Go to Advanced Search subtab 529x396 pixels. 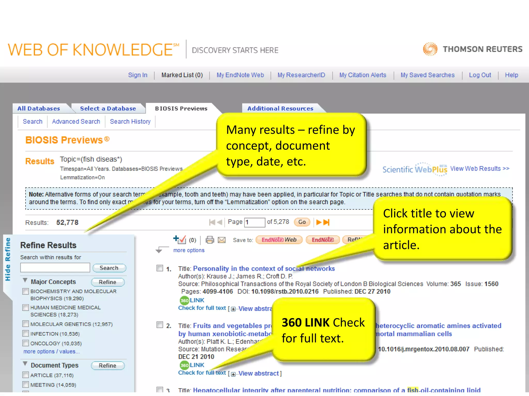(76, 121)
